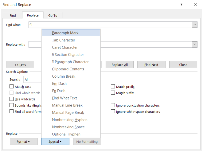Toggle the Use wildcards checkbox
Screen dimensions: 203x152
(x=12, y=99)
